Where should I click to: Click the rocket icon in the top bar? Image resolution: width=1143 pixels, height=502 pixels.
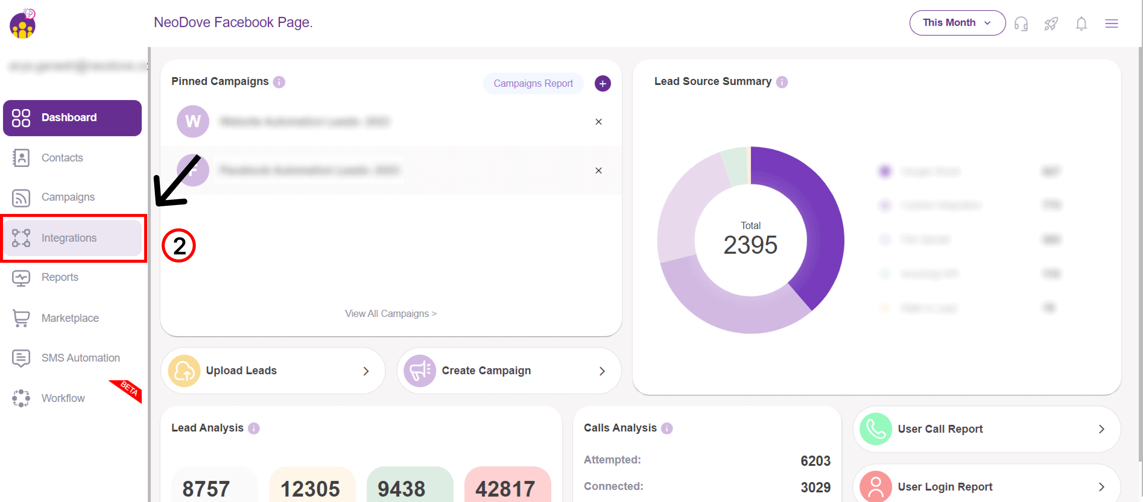pyautogui.click(x=1051, y=24)
